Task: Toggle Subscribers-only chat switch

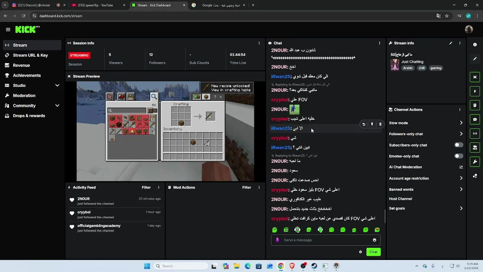Action: [x=458, y=145]
